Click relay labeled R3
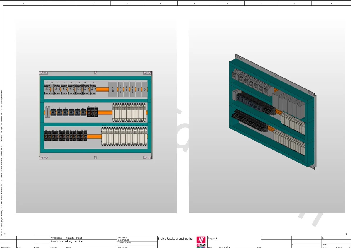Screen dimensions: 351x248 pyautogui.click(x=96, y=112)
